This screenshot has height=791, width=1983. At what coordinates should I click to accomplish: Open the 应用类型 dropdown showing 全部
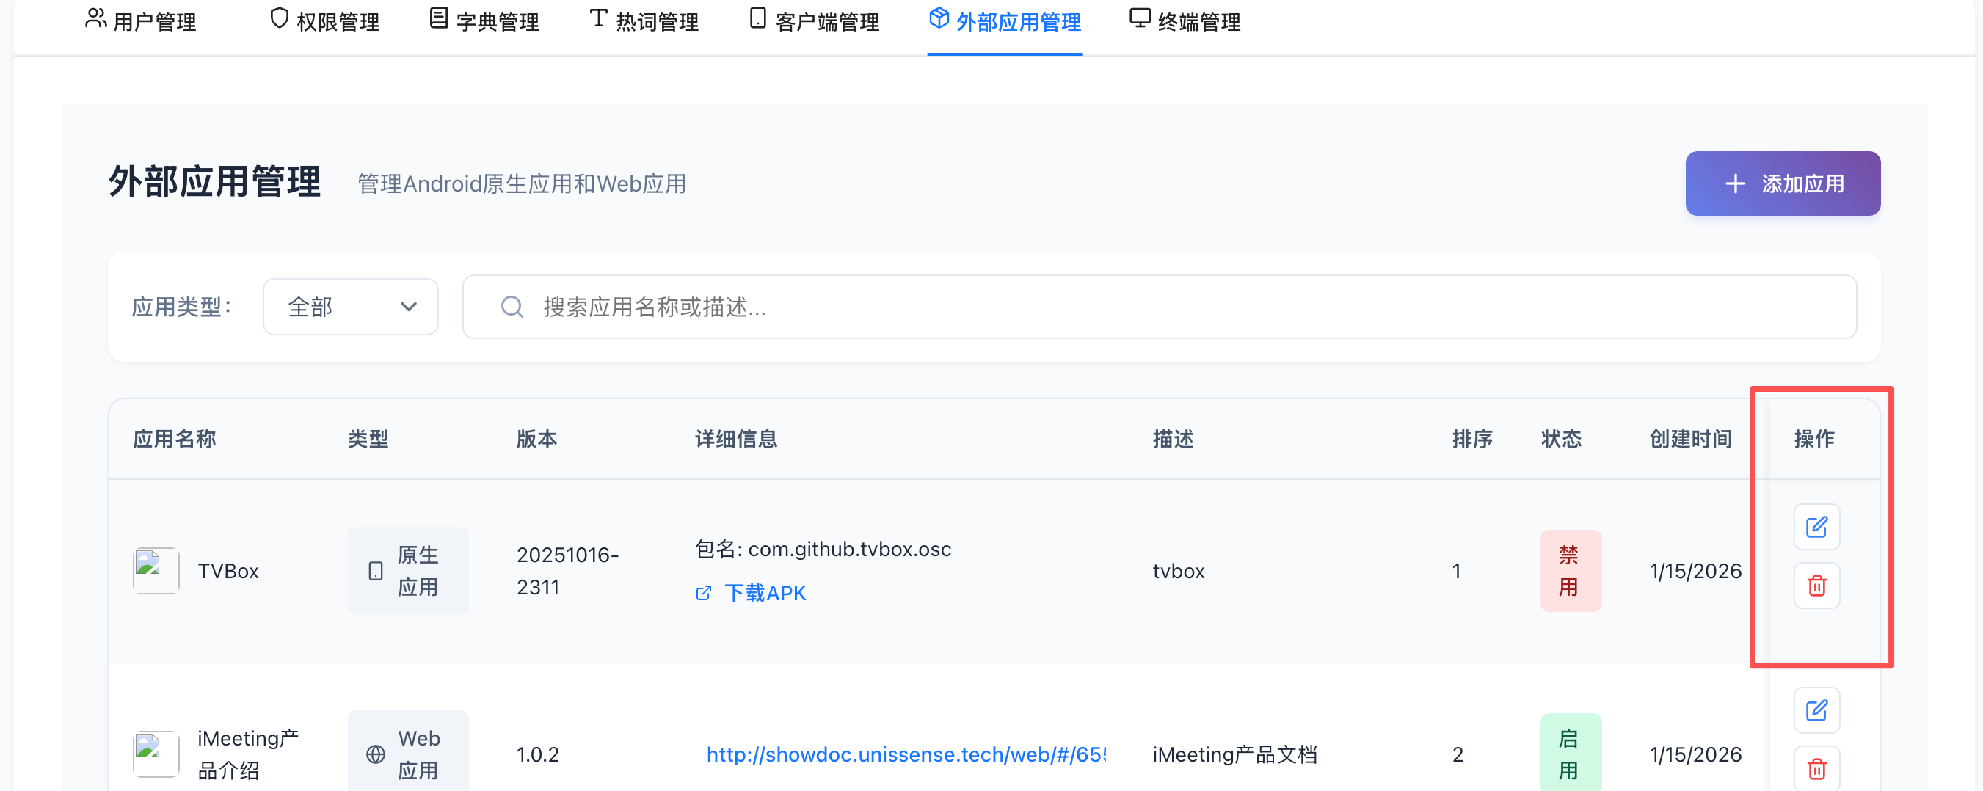350,307
